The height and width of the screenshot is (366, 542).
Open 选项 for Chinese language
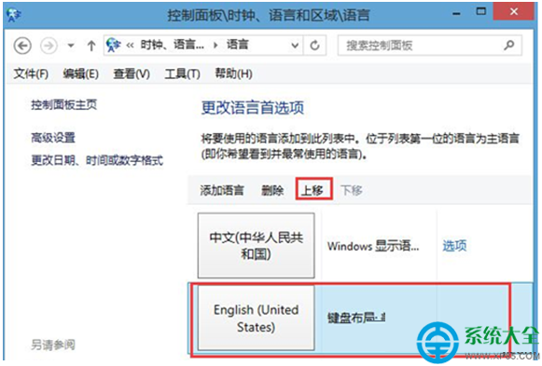click(x=454, y=246)
